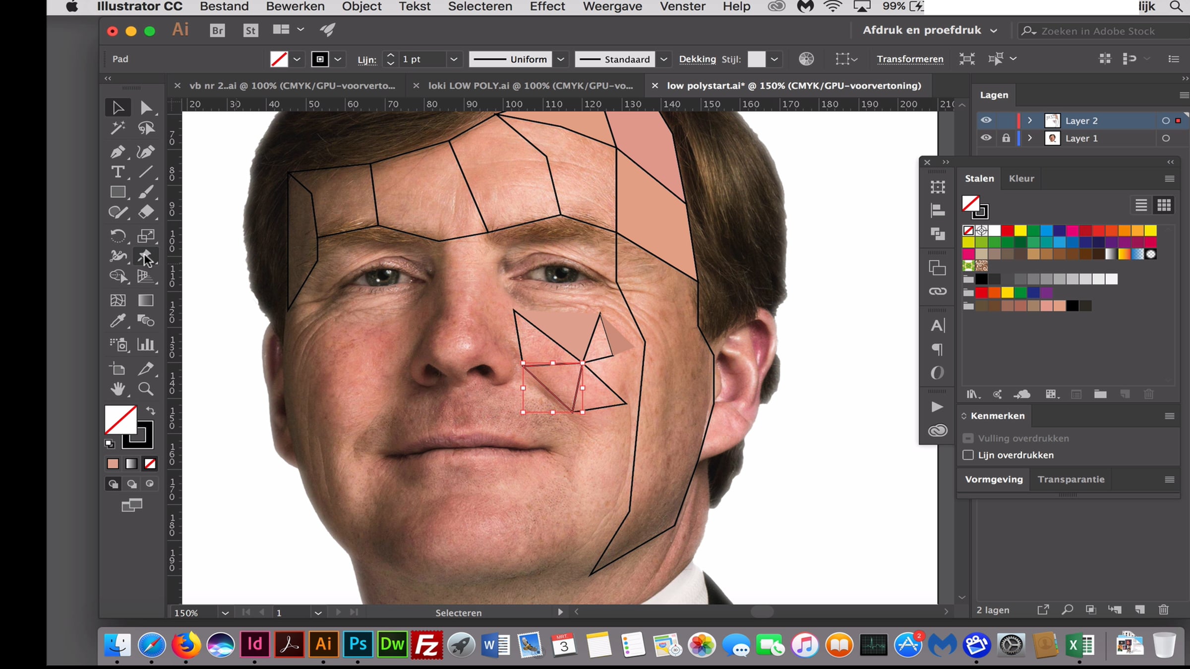Select the Mesh tool

118,300
